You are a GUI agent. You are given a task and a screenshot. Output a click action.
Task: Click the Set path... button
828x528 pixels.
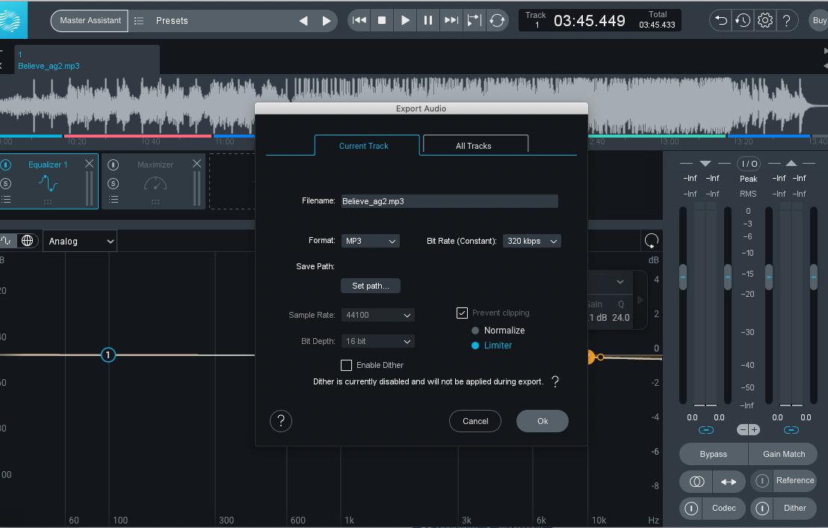pos(371,286)
